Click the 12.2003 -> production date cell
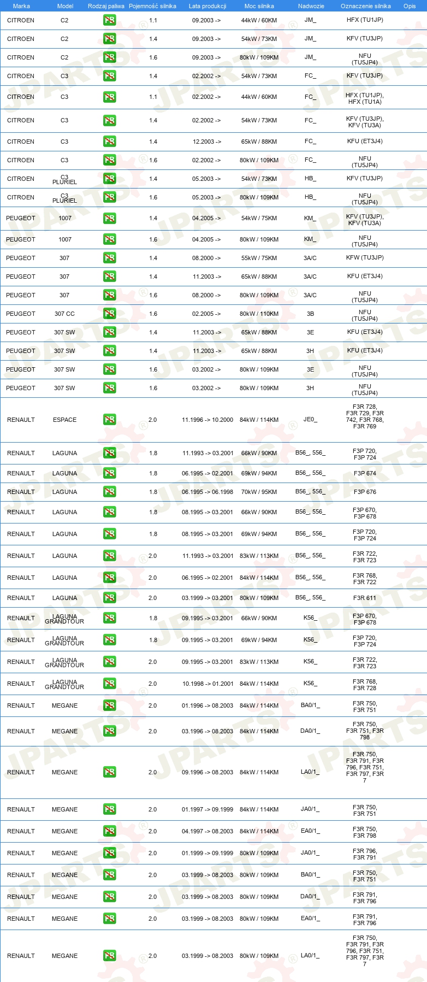427x982 pixels. pyautogui.click(x=206, y=142)
